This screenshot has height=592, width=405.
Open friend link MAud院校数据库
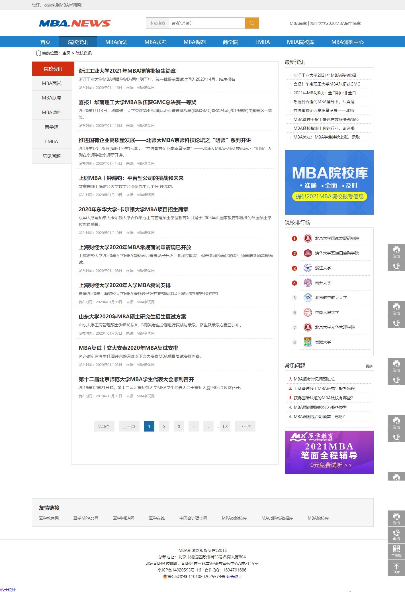pos(277,518)
